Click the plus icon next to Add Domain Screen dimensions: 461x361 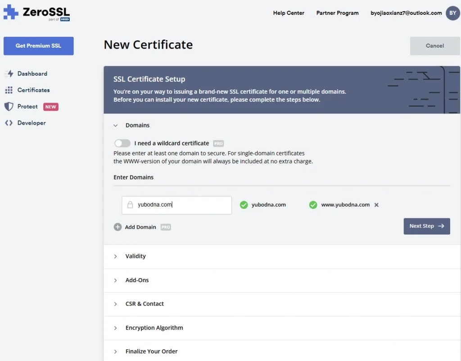click(117, 227)
